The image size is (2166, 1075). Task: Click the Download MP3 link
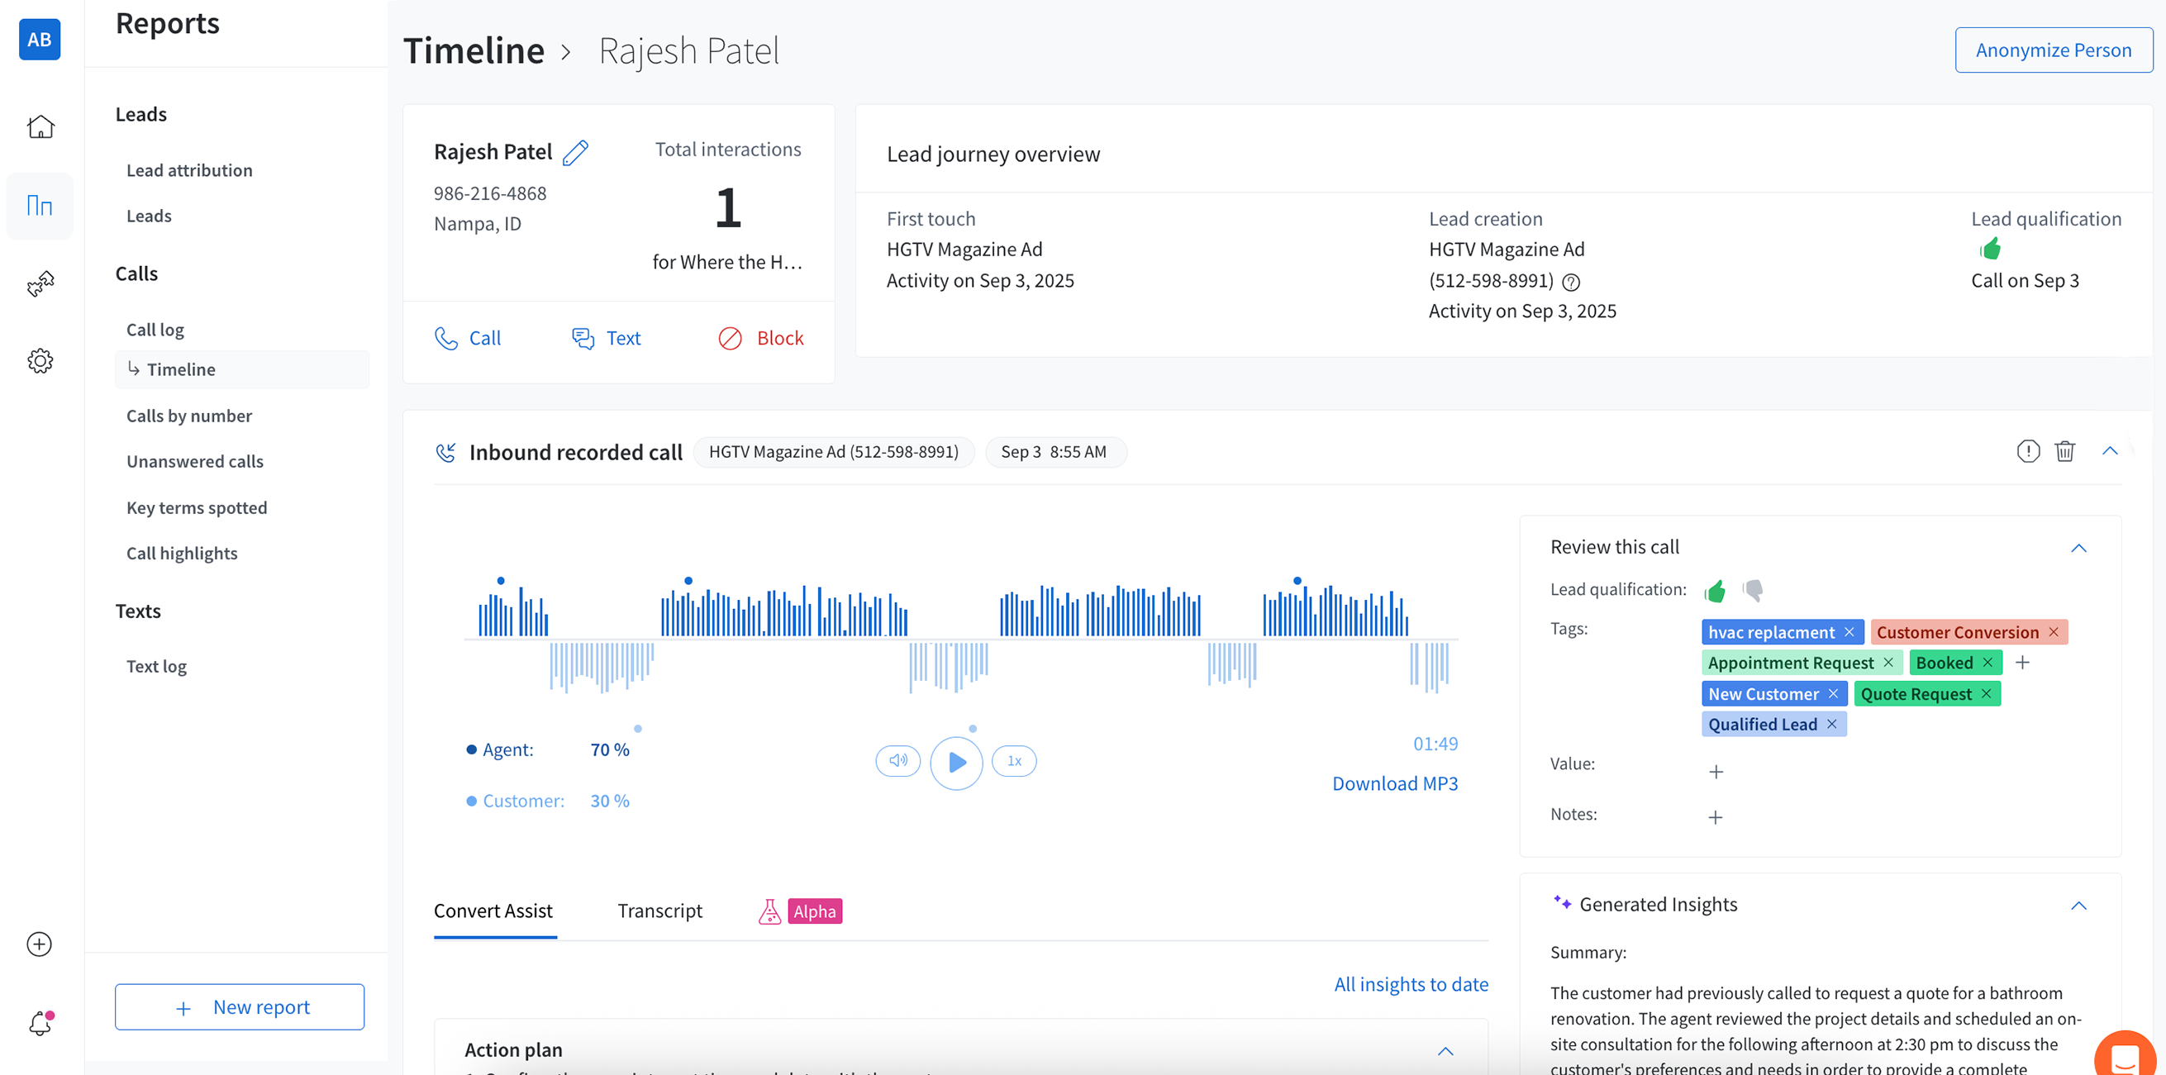(x=1394, y=783)
